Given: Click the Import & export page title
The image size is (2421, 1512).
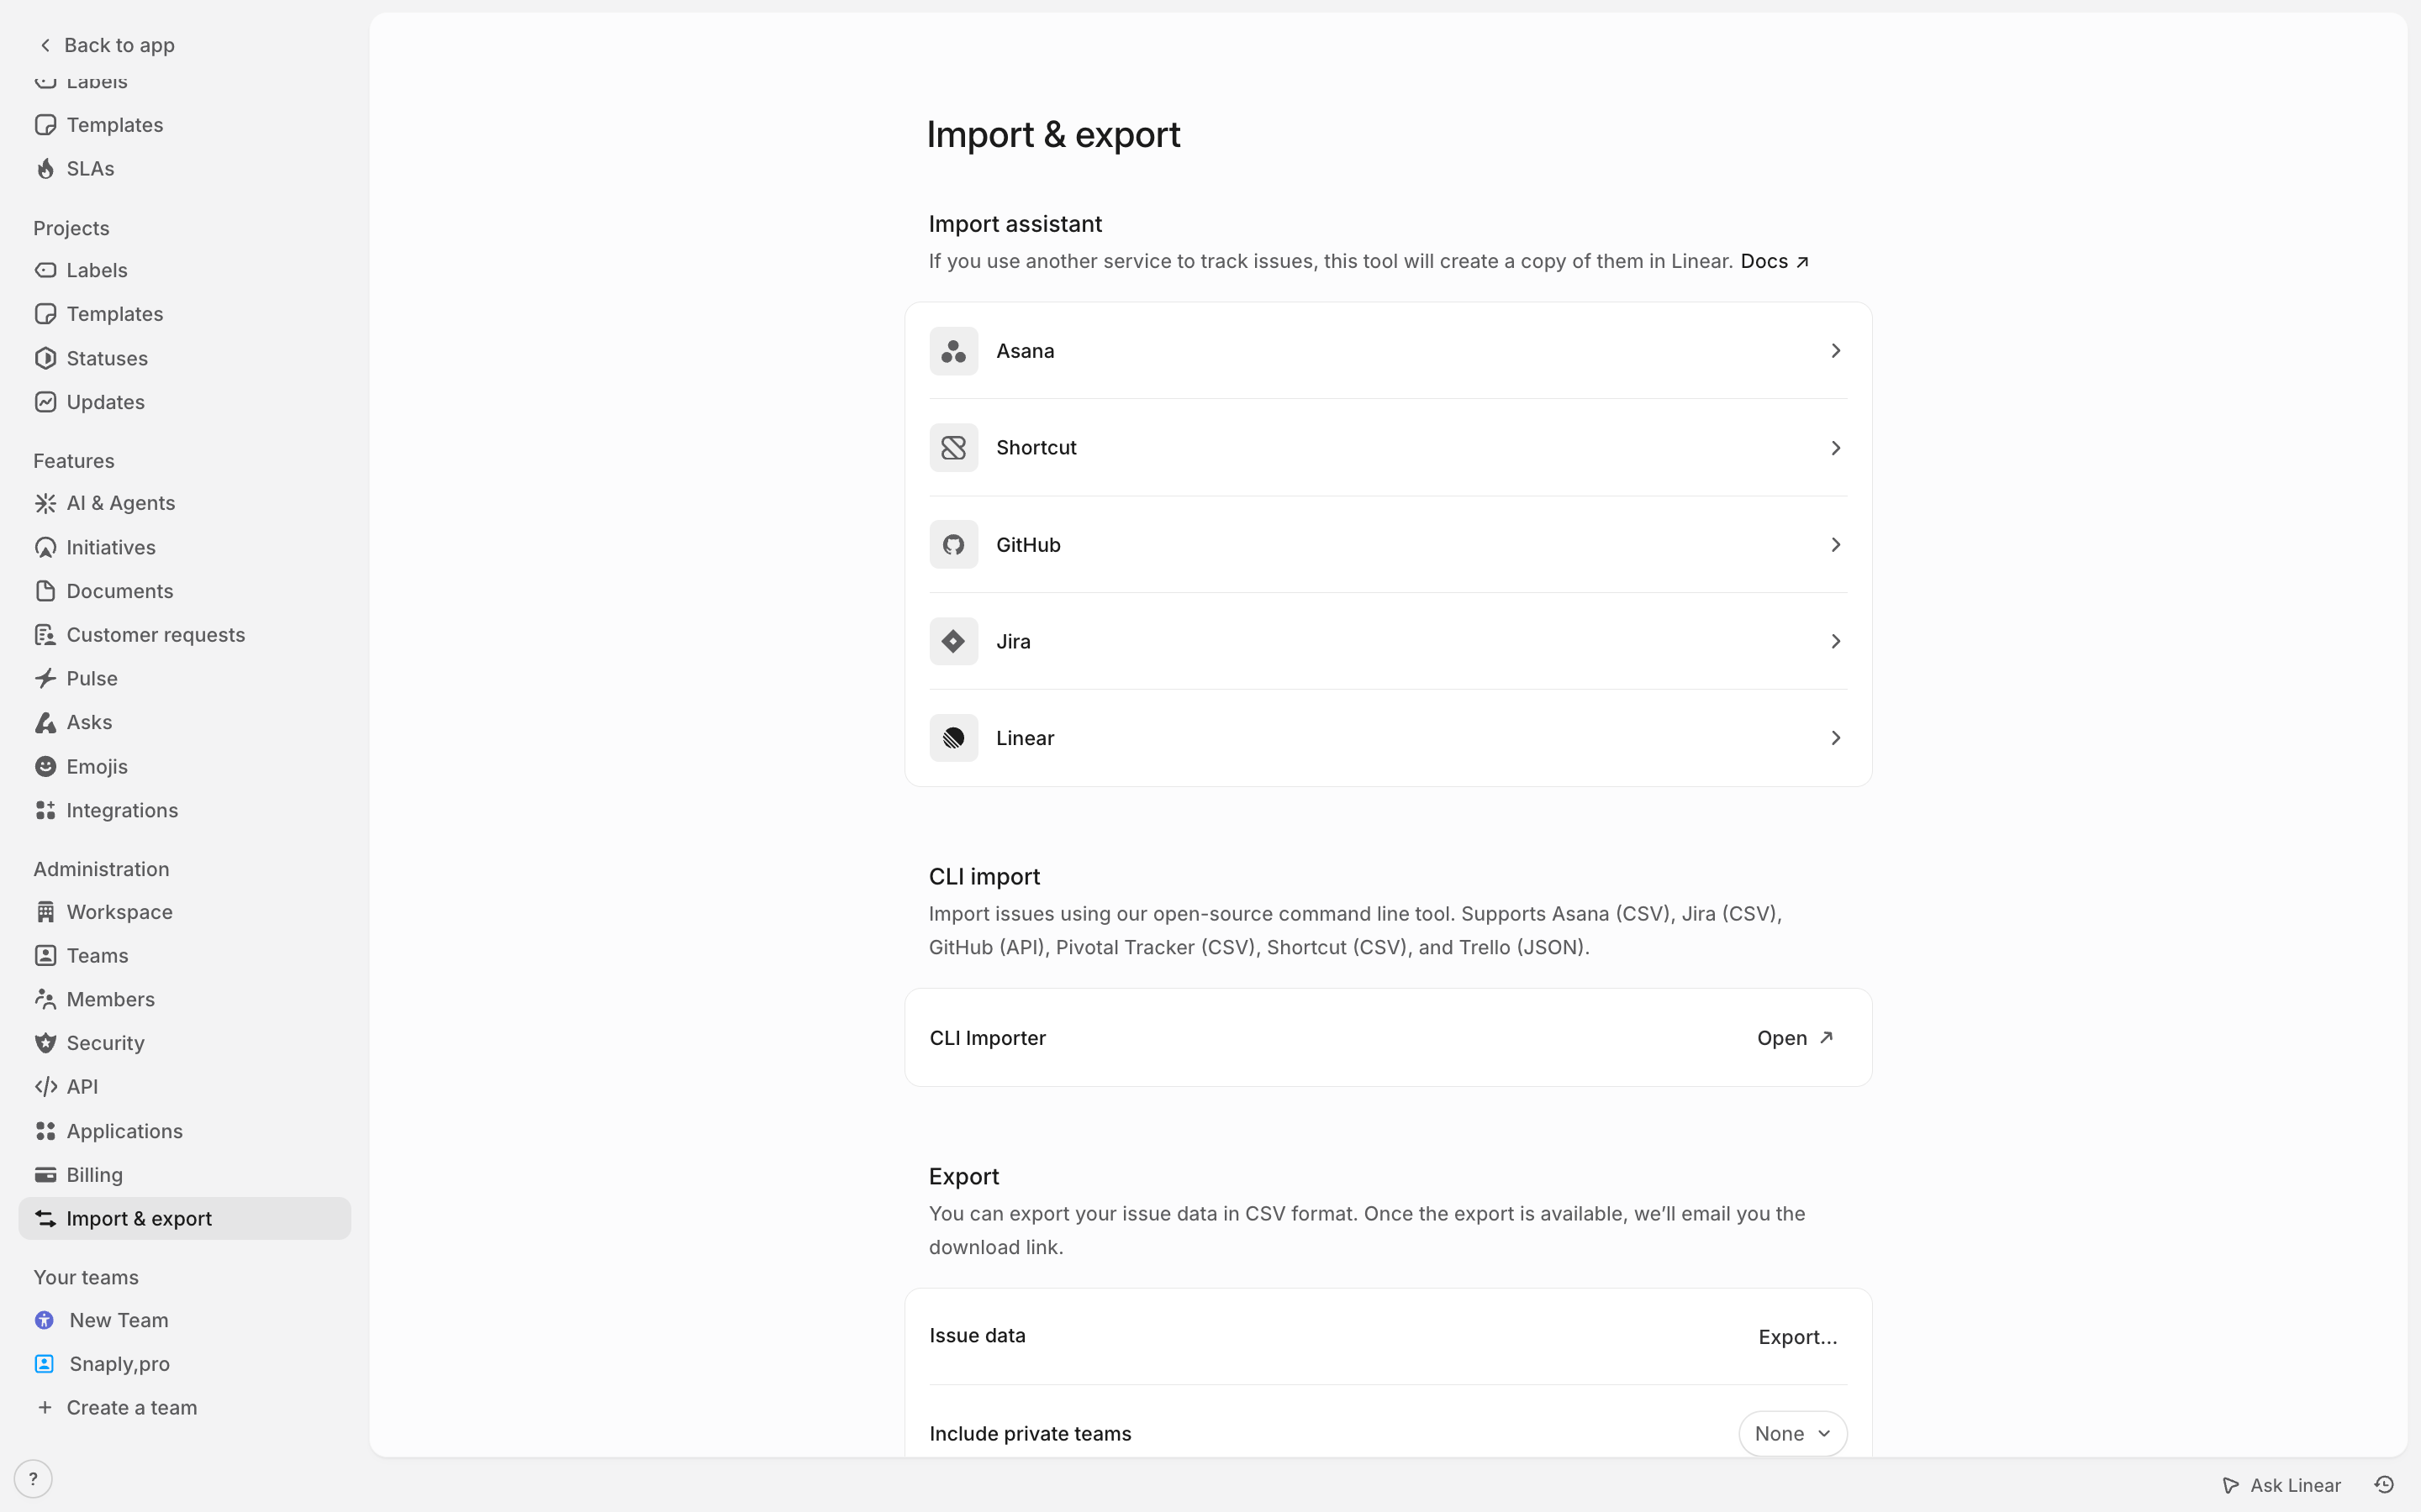Looking at the screenshot, I should pyautogui.click(x=1053, y=135).
